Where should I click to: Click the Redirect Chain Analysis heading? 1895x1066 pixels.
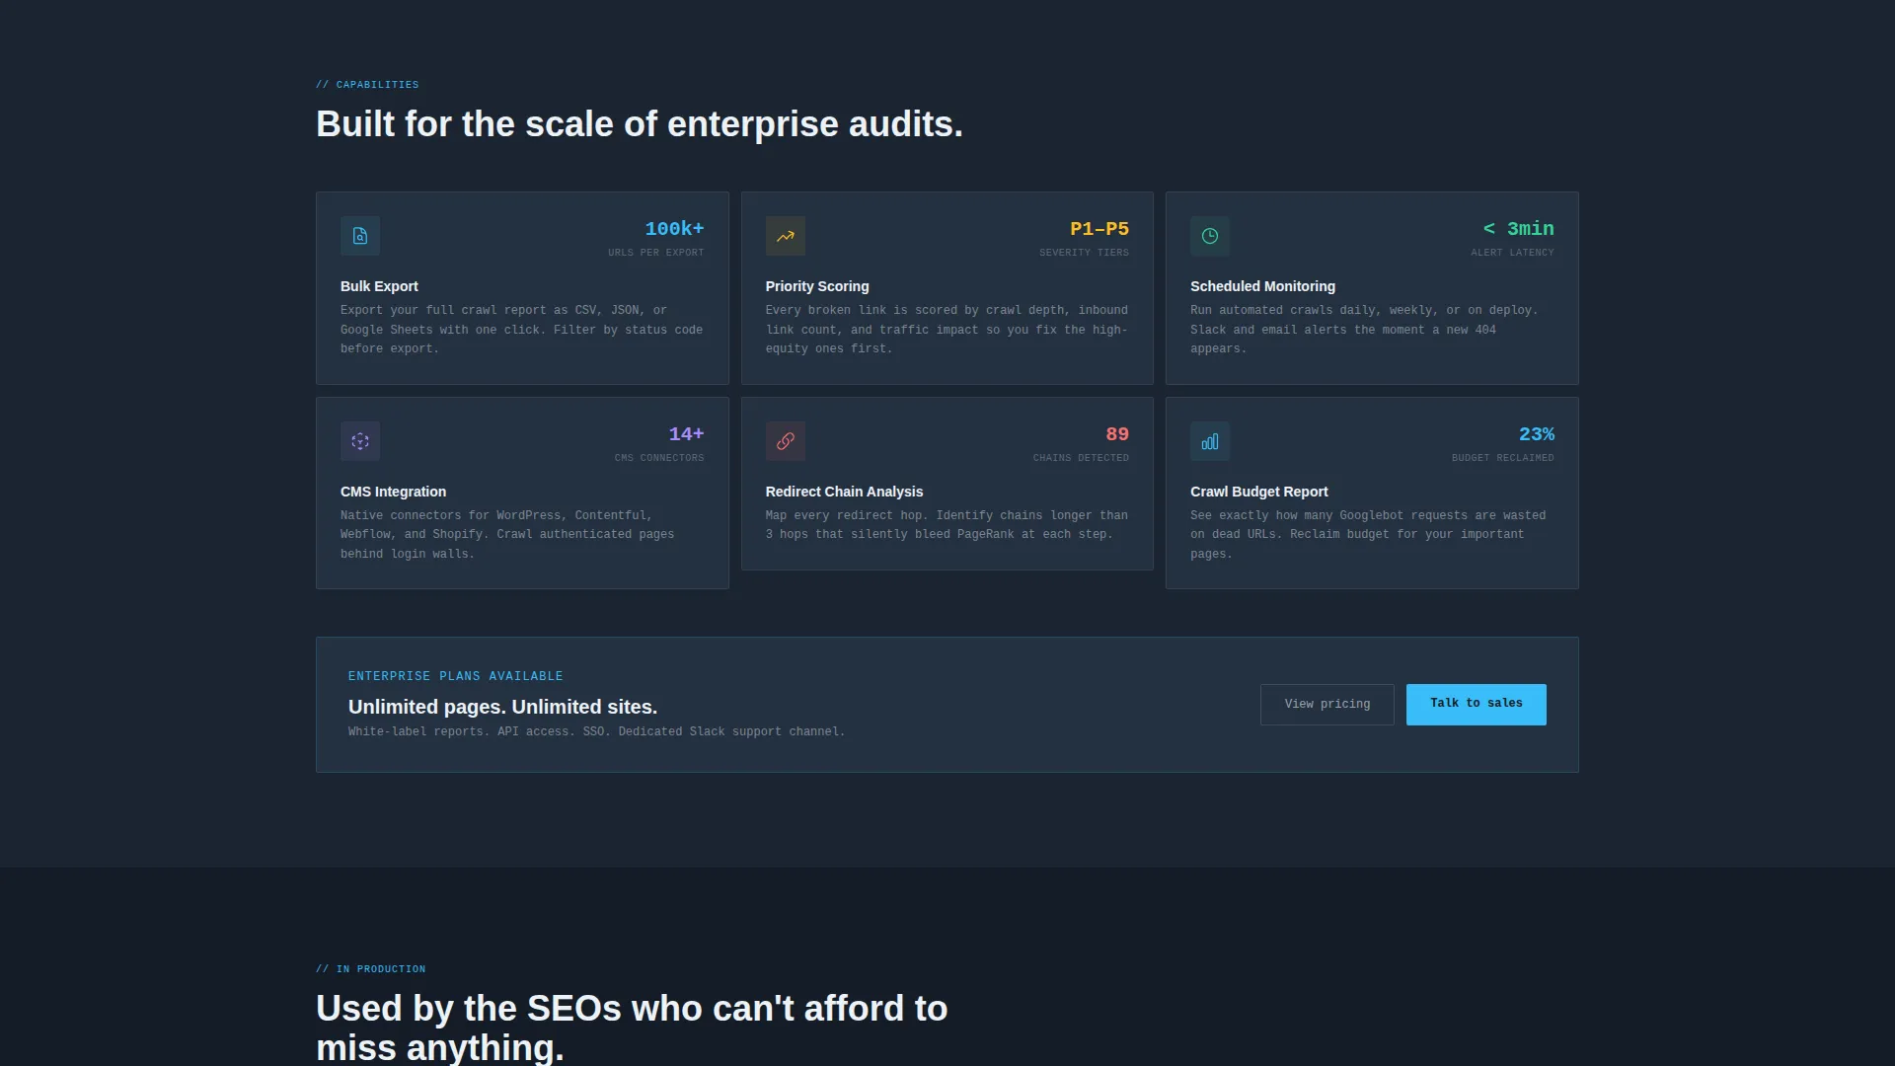pyautogui.click(x=844, y=492)
